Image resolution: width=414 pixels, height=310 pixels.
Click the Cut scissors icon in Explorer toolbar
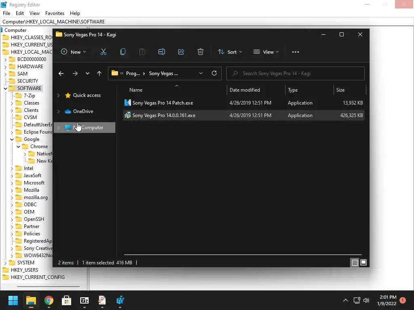click(103, 52)
